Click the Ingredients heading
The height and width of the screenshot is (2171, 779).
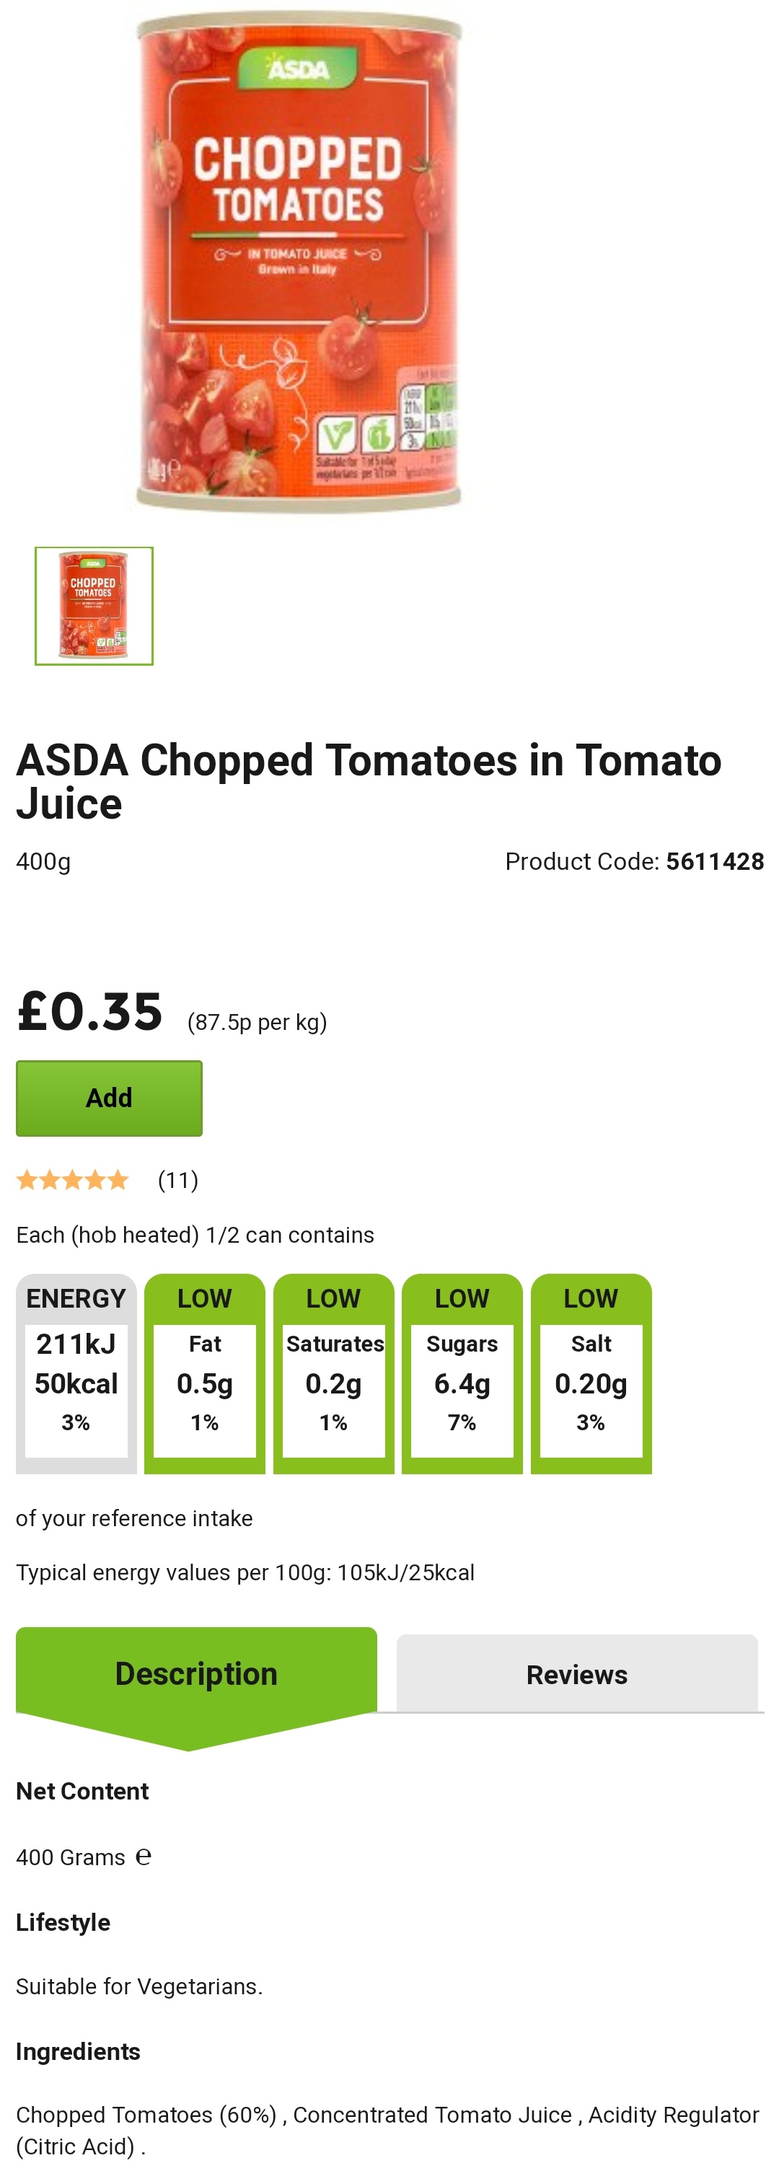pos(79,2051)
